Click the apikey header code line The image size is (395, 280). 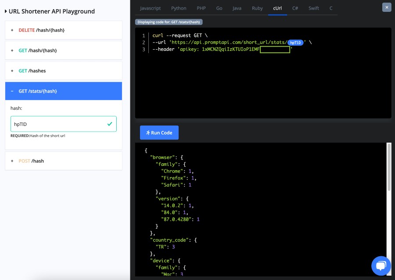tap(223, 49)
